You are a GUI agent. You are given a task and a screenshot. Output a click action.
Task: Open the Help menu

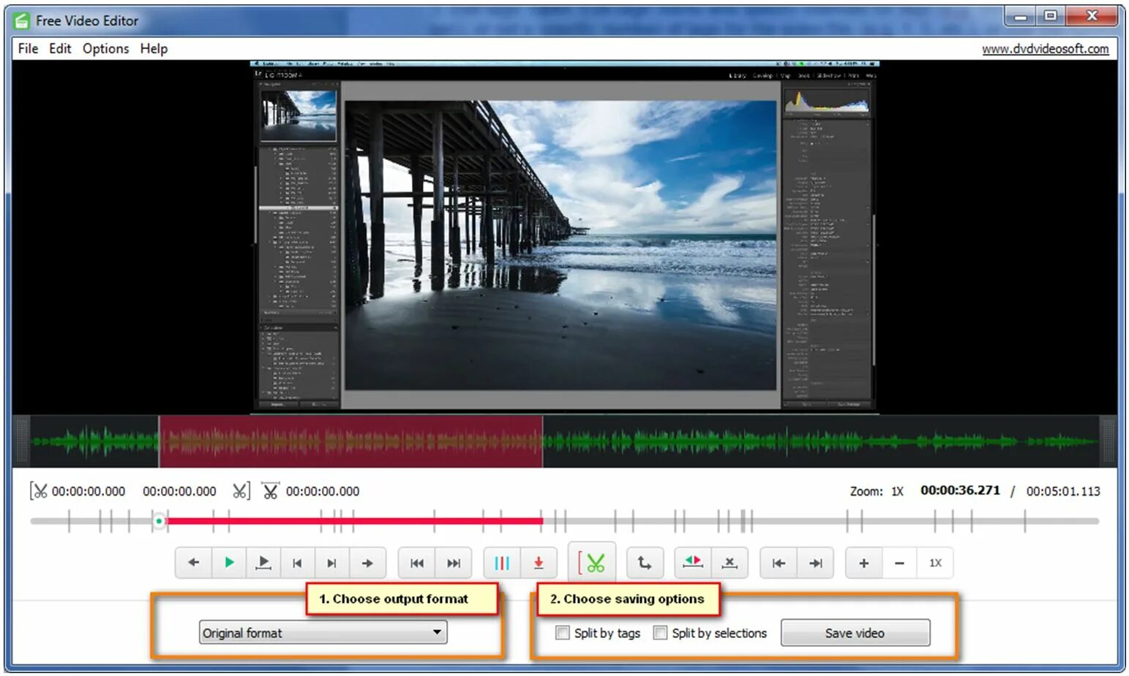click(x=154, y=49)
